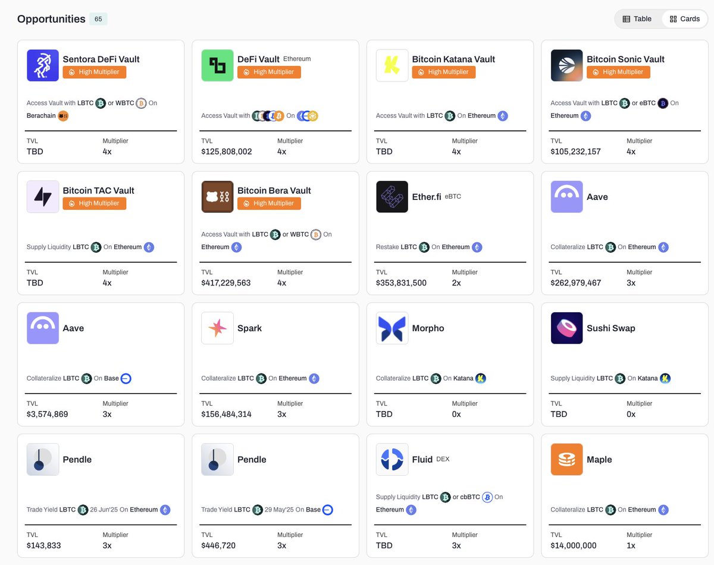Switch to Table view
Viewport: 714px width, 565px height.
pos(637,19)
